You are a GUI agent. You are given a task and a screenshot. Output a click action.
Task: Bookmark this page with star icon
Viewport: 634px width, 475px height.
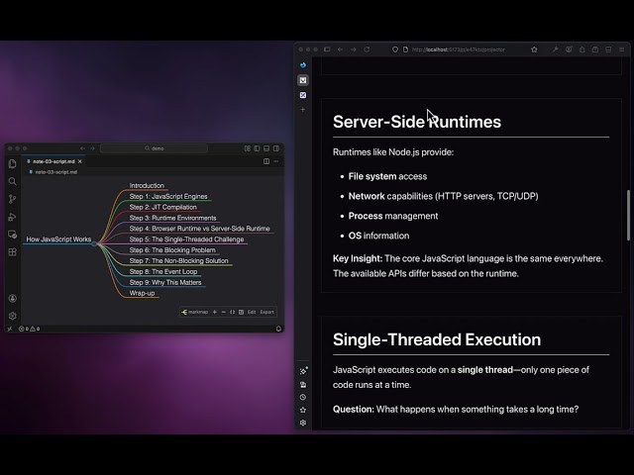pos(534,49)
